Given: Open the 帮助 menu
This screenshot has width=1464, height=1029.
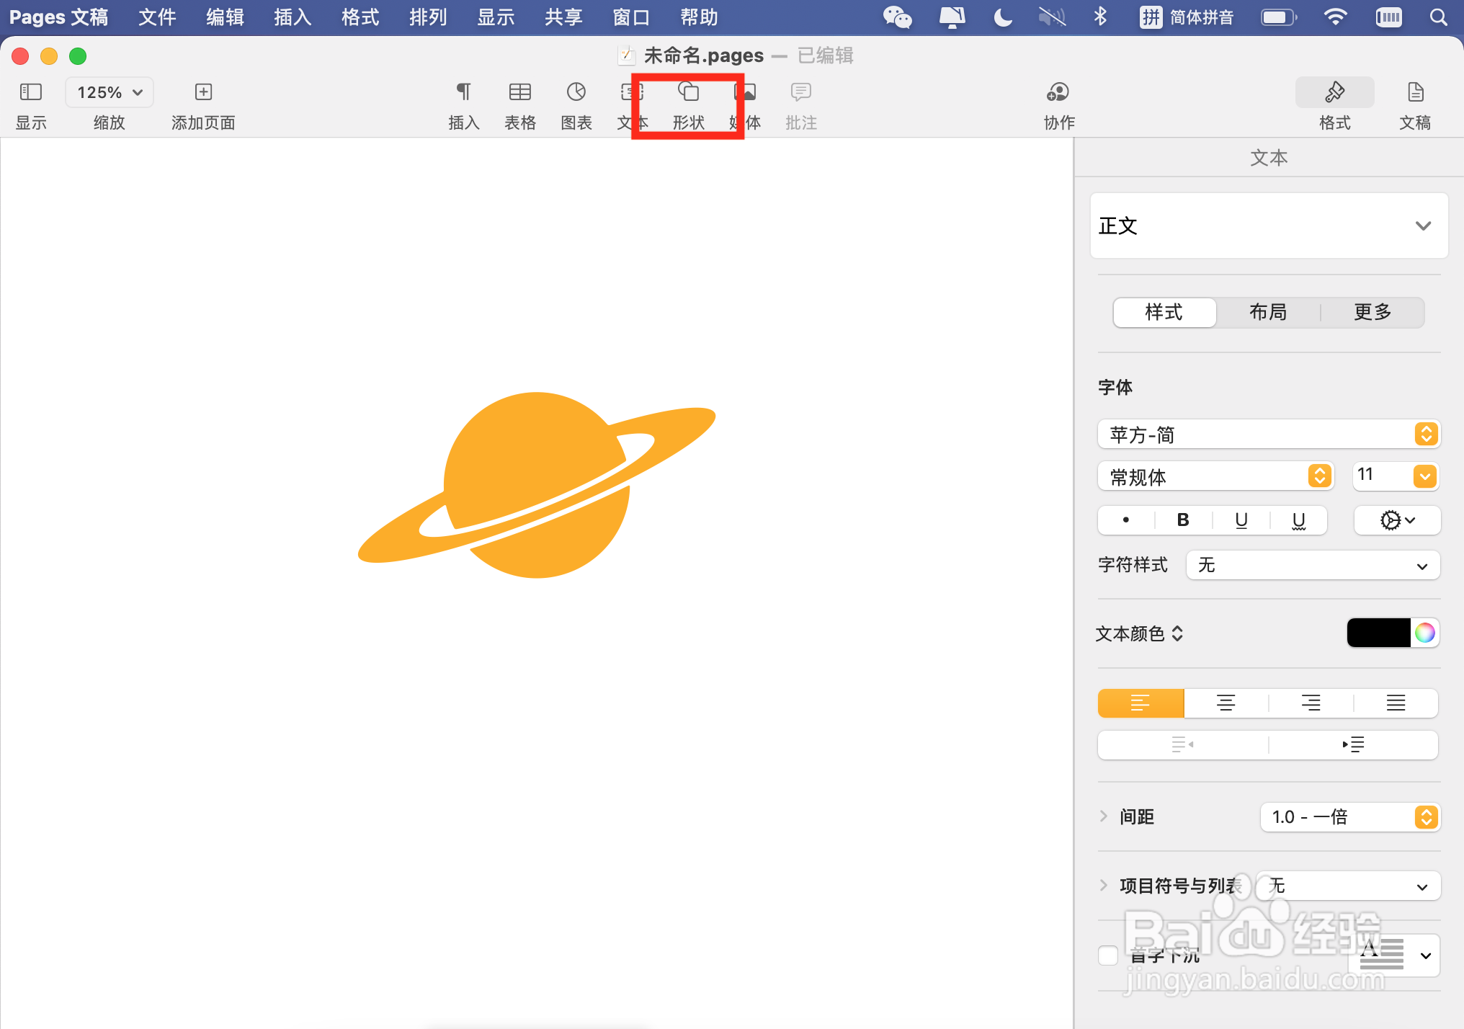Looking at the screenshot, I should coord(699,17).
